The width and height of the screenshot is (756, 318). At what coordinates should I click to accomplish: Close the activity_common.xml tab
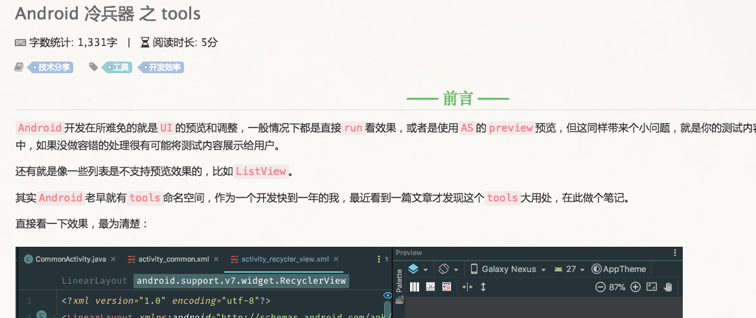click(x=216, y=259)
